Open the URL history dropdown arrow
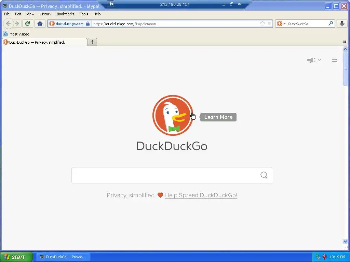 click(269, 24)
